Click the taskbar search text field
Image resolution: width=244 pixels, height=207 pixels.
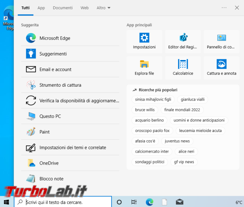tap(63, 202)
